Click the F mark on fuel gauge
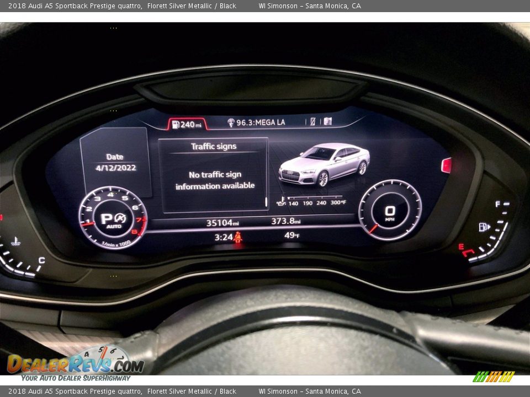 [497, 204]
